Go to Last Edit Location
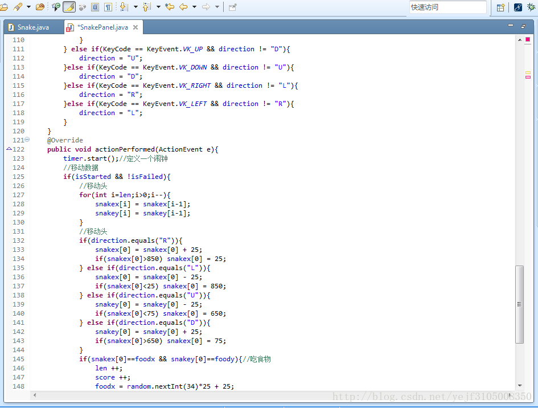538x408 pixels. pos(170,7)
